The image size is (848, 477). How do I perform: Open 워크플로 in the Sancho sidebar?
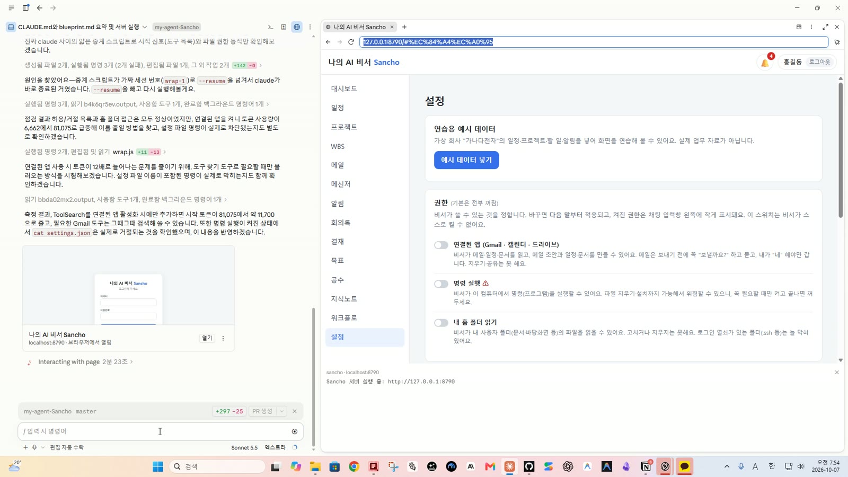[x=365, y=318]
